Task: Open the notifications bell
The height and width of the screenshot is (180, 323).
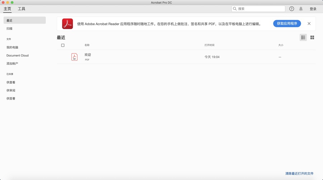Action: click(301, 9)
